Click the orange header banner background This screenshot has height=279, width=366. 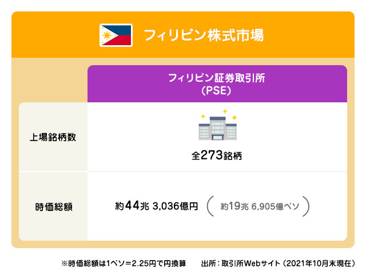[x=183, y=34]
